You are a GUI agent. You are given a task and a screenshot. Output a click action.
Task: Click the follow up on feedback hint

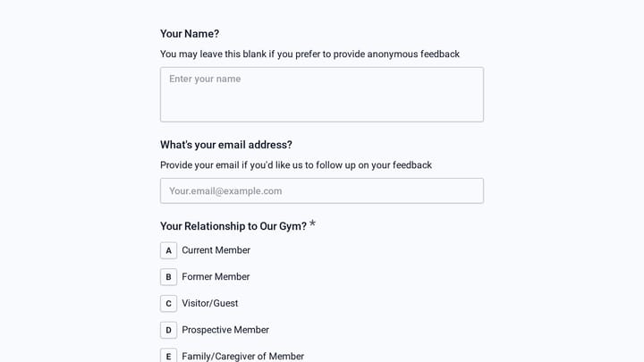click(x=296, y=165)
